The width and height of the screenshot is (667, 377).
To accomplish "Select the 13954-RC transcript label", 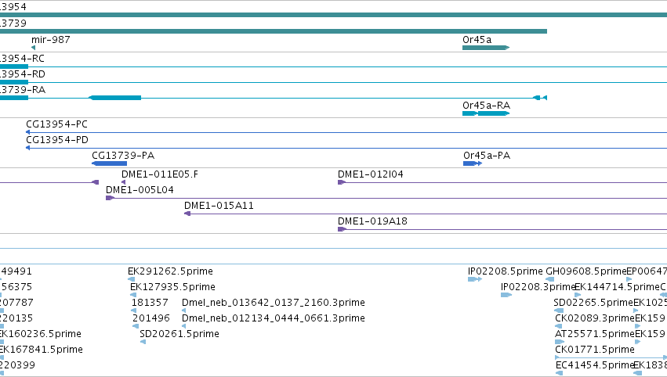I will (22, 59).
